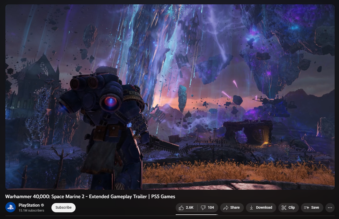339x219 pixels.
Task: Click the Subscribe button's rounded pill
Action: pos(63,207)
